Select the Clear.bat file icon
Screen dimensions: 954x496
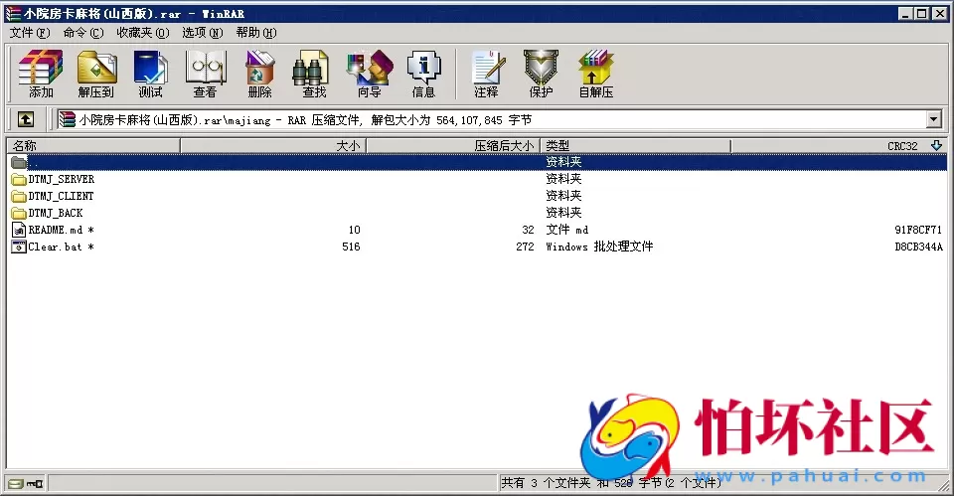(19, 247)
